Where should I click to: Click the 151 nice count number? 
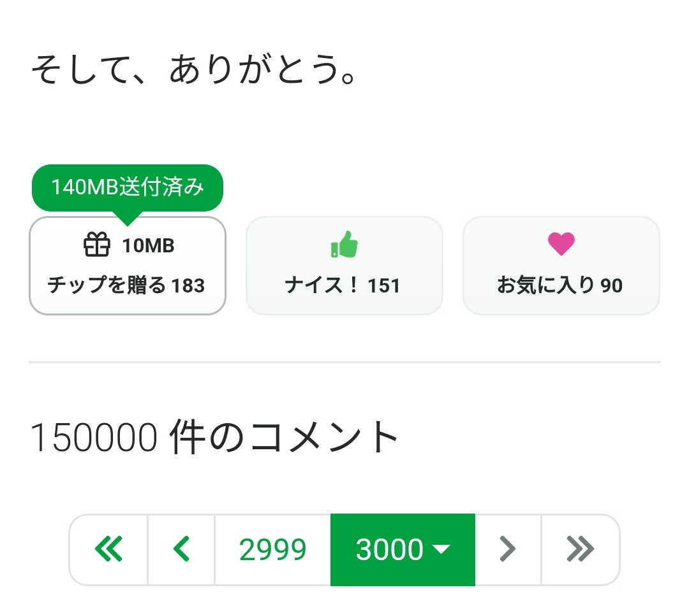(x=384, y=285)
